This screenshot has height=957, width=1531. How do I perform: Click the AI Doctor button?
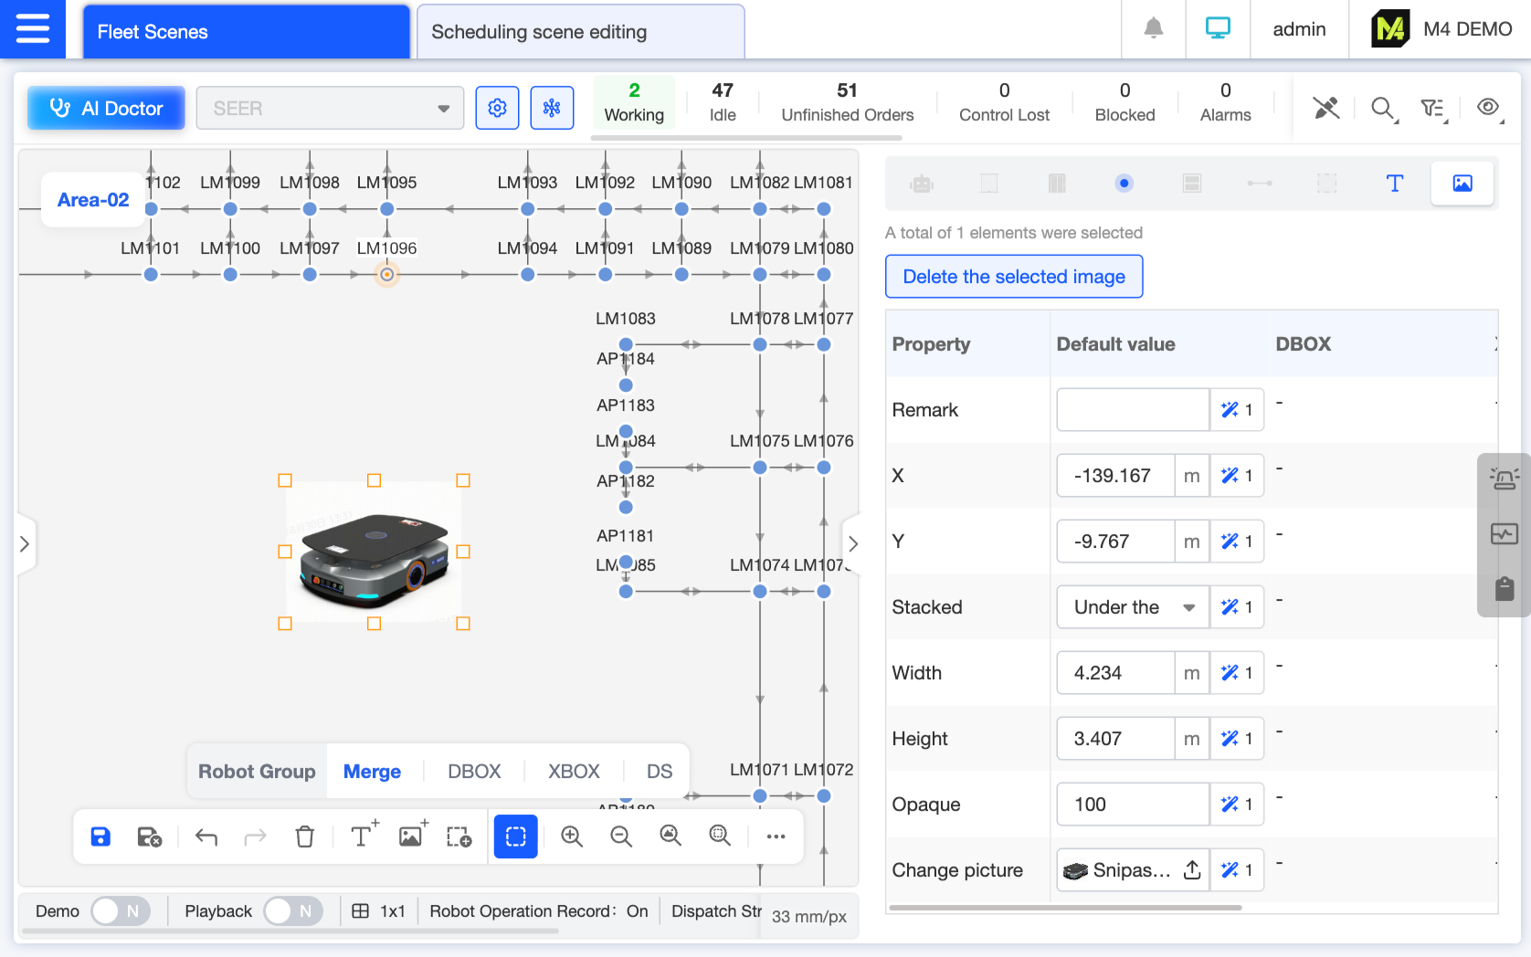(x=105, y=108)
